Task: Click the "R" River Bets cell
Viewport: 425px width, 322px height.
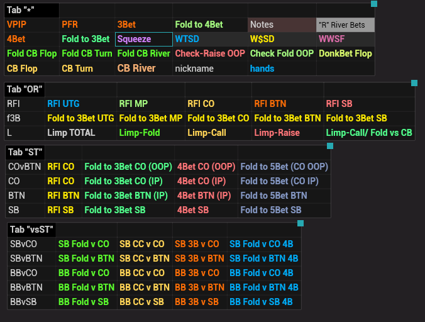Action: (x=345, y=25)
